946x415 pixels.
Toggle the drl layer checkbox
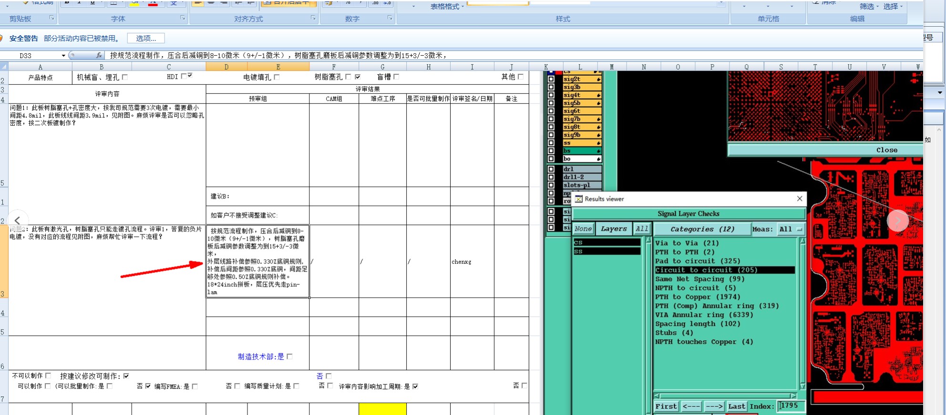pos(551,169)
